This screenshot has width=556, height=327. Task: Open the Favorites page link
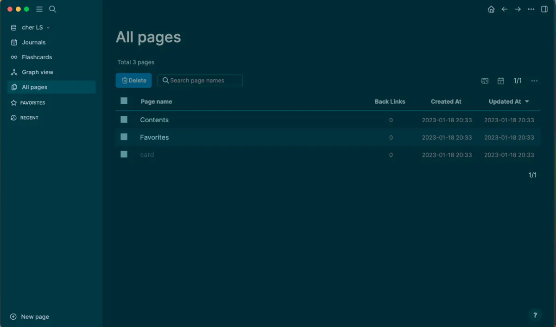pos(154,138)
